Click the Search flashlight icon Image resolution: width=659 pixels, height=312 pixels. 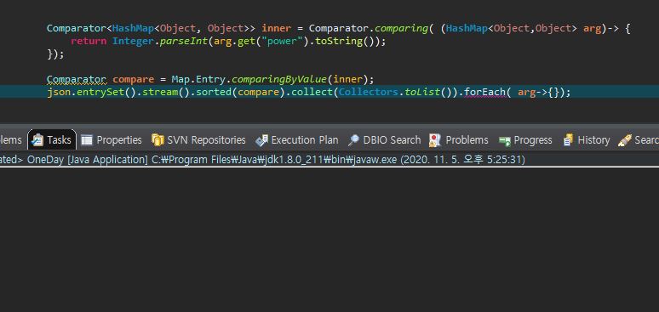coord(625,139)
